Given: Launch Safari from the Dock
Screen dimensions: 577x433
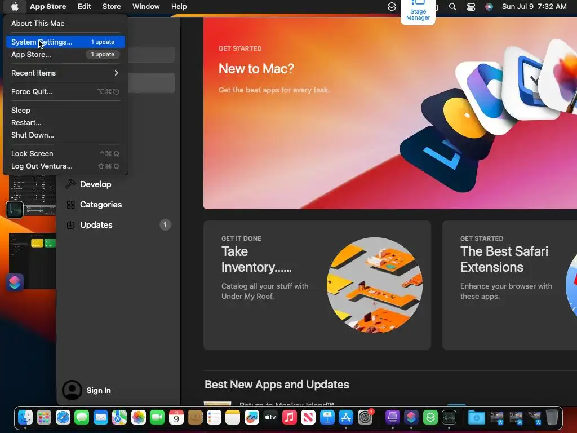Looking at the screenshot, I should tap(63, 417).
